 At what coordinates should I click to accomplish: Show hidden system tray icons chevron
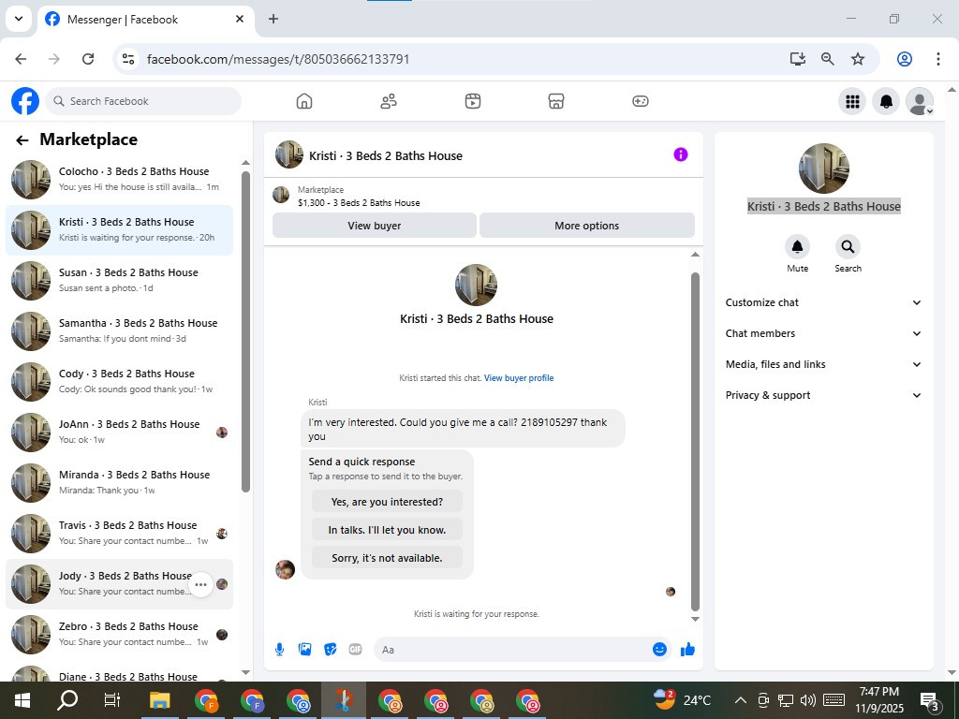pos(740,700)
